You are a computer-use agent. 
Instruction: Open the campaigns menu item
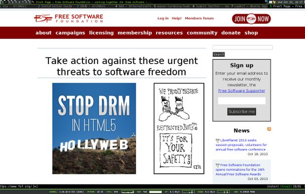(70, 33)
